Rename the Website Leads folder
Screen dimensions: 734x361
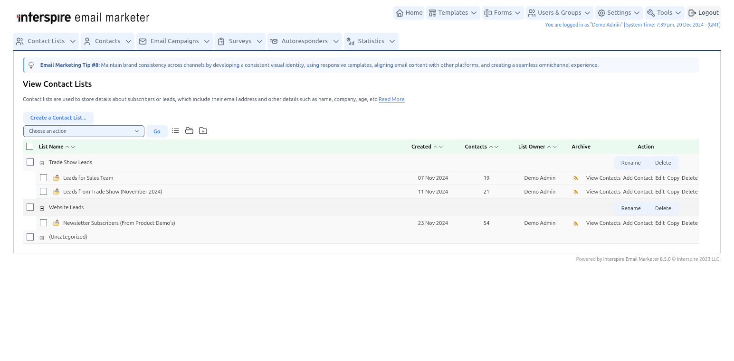(x=631, y=208)
